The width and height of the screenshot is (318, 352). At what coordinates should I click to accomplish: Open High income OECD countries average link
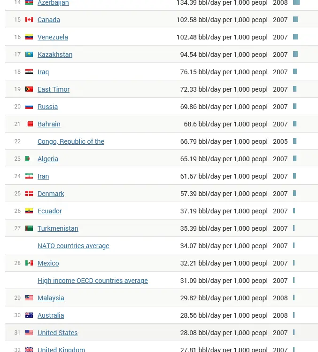coord(93,281)
